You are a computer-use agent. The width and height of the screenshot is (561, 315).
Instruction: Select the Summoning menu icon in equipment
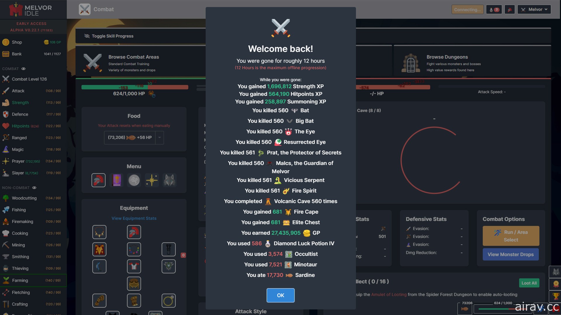point(169,180)
